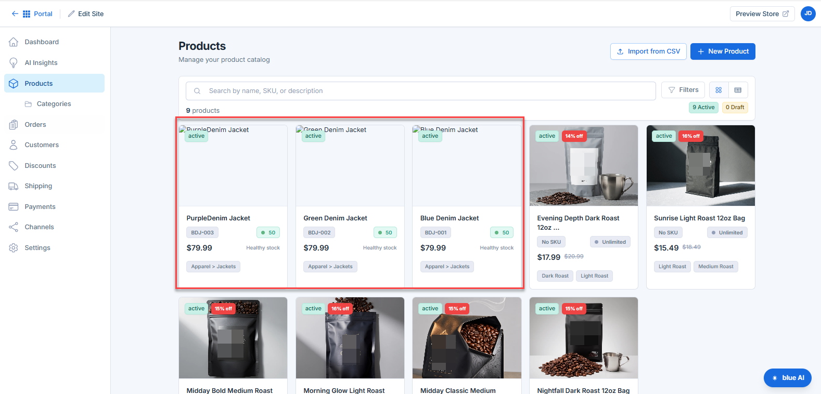The height and width of the screenshot is (394, 821).
Task: Click the Discounts tag icon
Action: (14, 166)
